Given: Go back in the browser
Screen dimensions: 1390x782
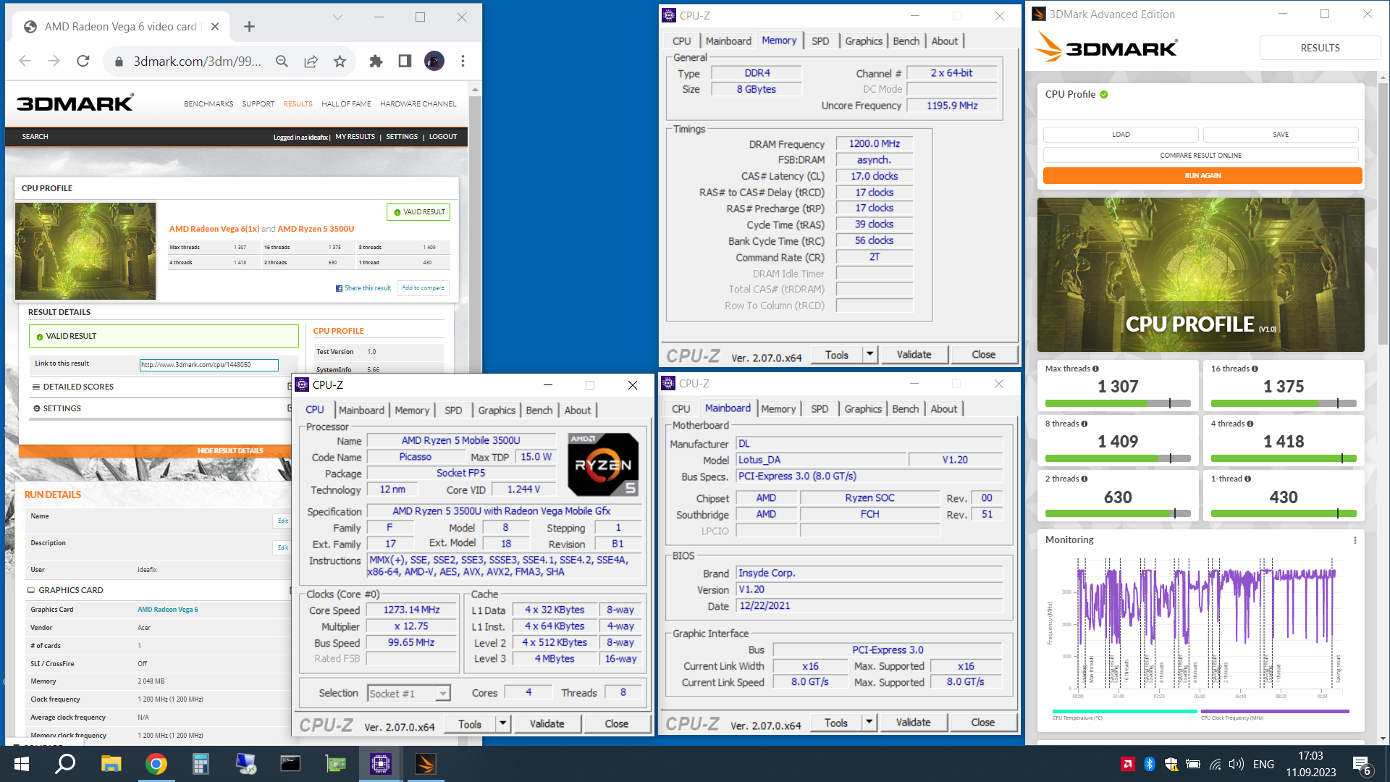Looking at the screenshot, I should pos(25,62).
